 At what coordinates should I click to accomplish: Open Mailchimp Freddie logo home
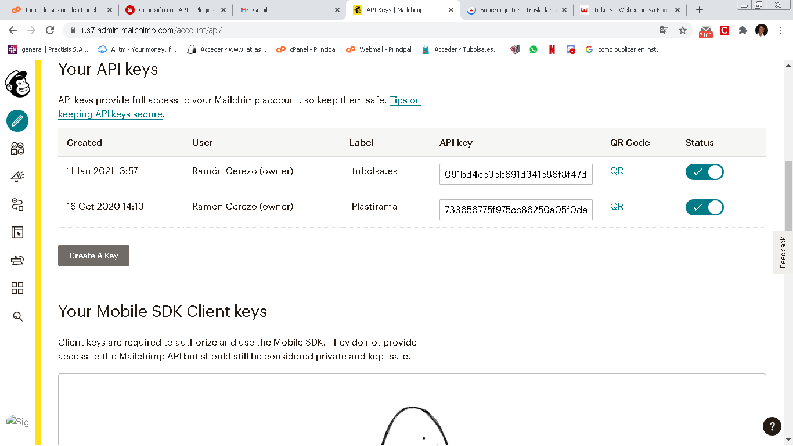click(x=17, y=84)
